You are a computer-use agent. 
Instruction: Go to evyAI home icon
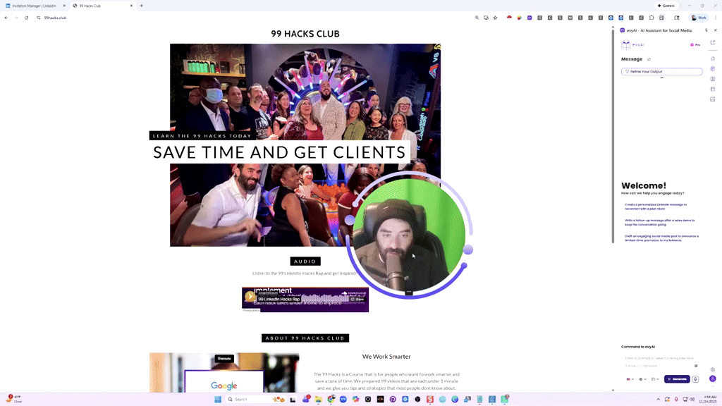[x=713, y=59]
